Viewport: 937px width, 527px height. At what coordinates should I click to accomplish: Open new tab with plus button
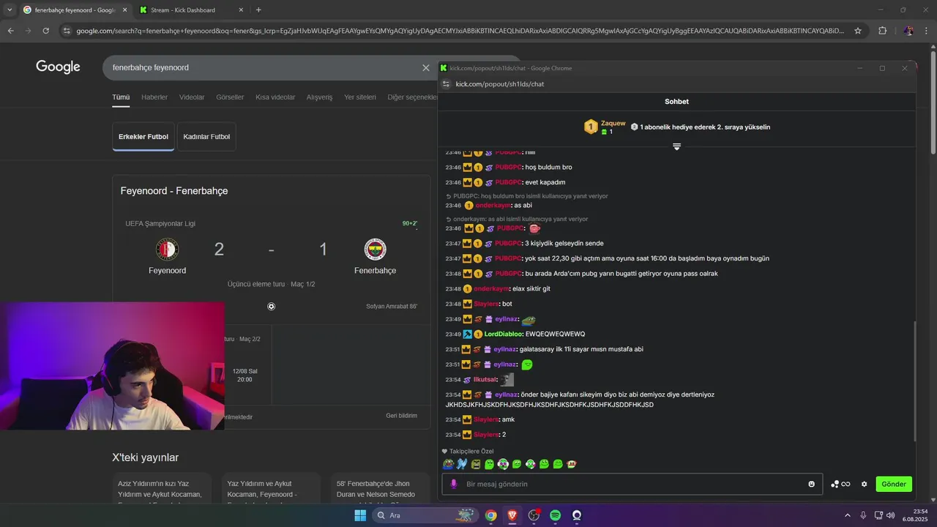[258, 10]
